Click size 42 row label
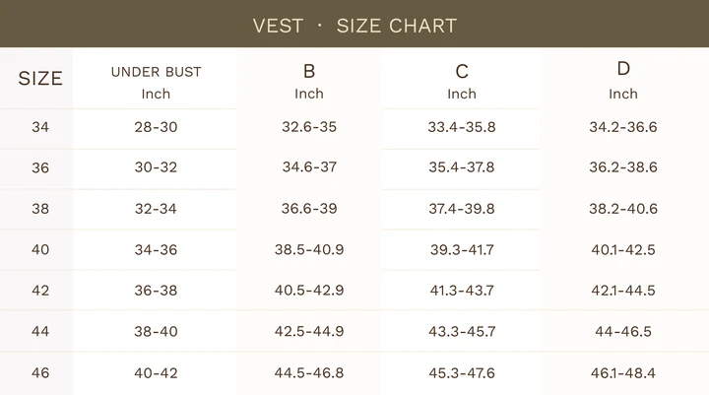 40,290
